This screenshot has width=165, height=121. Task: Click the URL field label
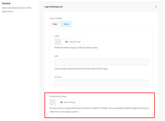click(x=56, y=56)
